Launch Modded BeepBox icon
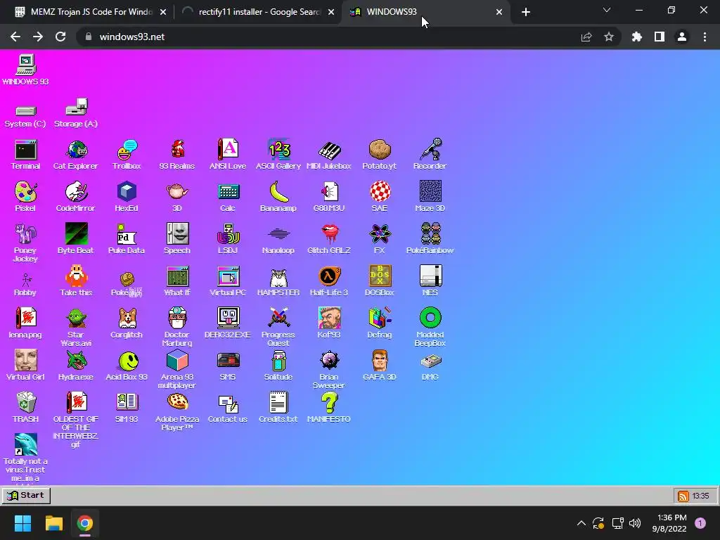This screenshot has width=720, height=540. (430, 328)
